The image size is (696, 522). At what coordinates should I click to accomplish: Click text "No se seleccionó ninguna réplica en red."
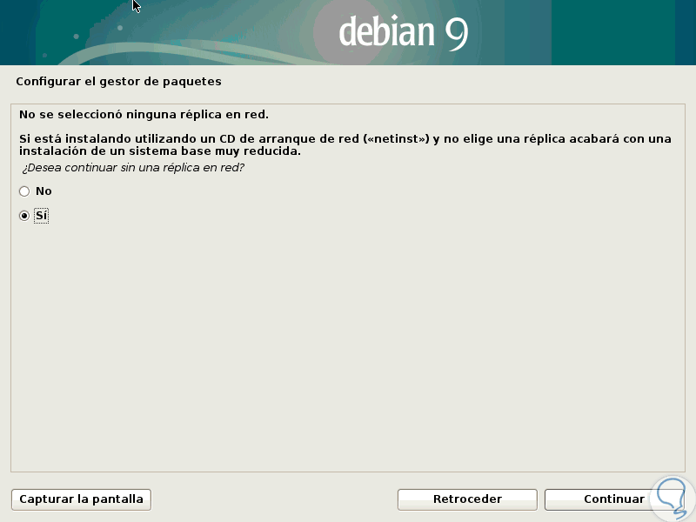coord(144,115)
